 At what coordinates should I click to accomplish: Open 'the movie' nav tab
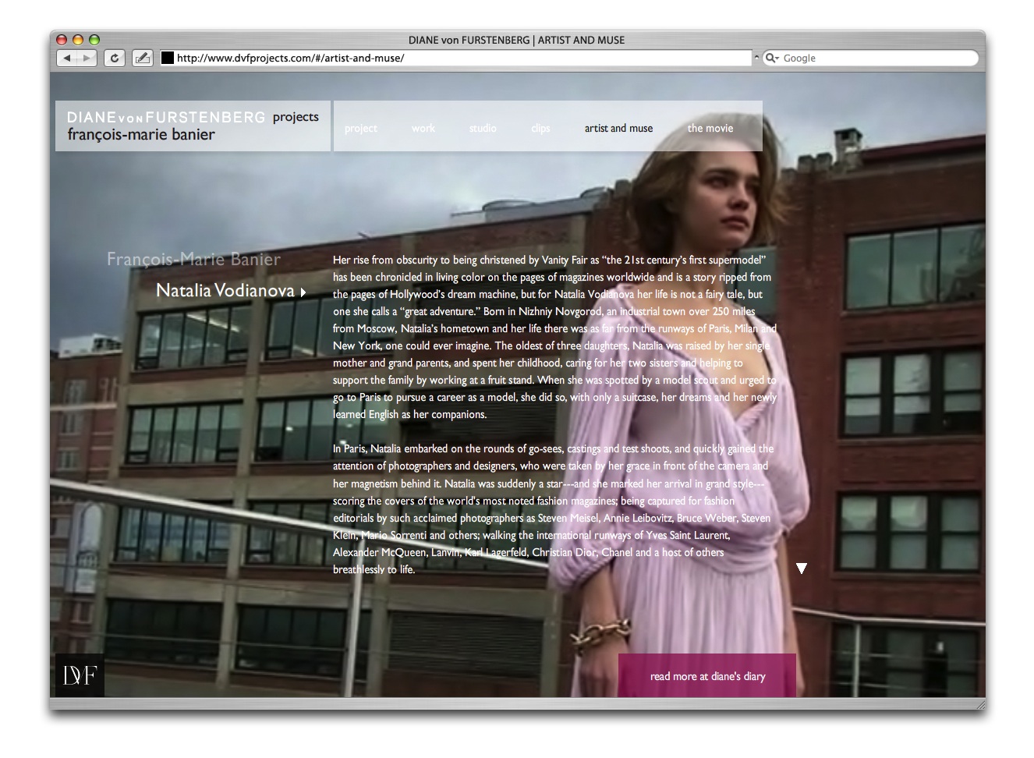[x=710, y=128]
